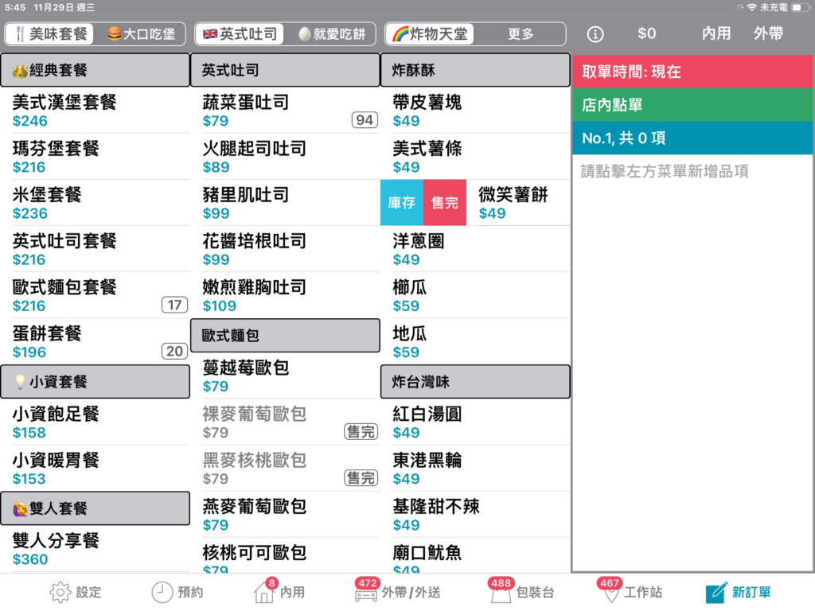Add 蔬菜蛋吐司 to order

point(286,111)
